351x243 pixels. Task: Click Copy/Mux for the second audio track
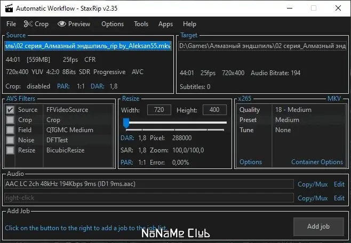pyautogui.click(x=313, y=198)
